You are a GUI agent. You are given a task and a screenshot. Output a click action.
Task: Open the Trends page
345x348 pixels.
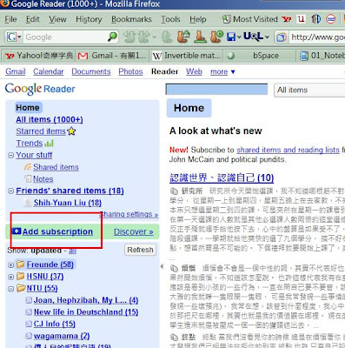(x=30, y=144)
